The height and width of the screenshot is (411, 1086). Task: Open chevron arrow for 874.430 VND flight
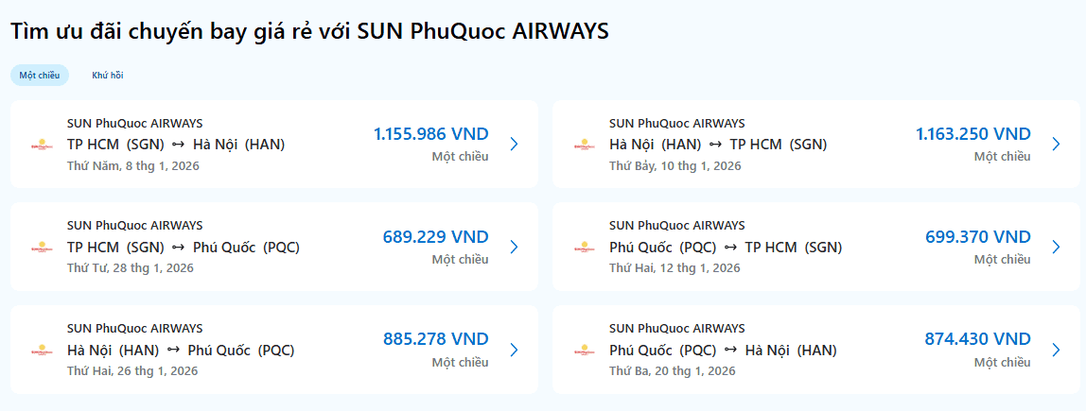click(1056, 350)
